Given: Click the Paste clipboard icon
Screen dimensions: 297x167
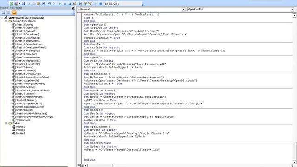Looking at the screenshot, I should tap(39, 4).
